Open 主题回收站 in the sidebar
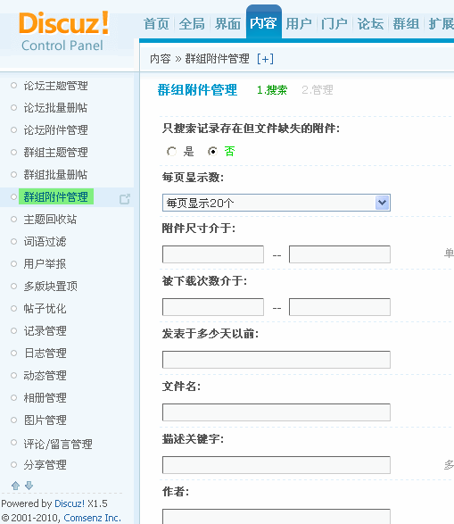 50,220
